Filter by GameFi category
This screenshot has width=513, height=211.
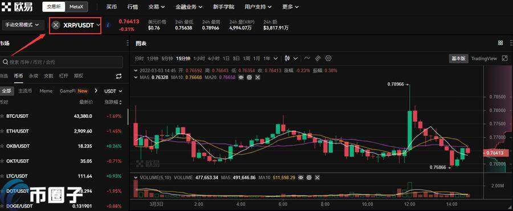click(x=68, y=91)
